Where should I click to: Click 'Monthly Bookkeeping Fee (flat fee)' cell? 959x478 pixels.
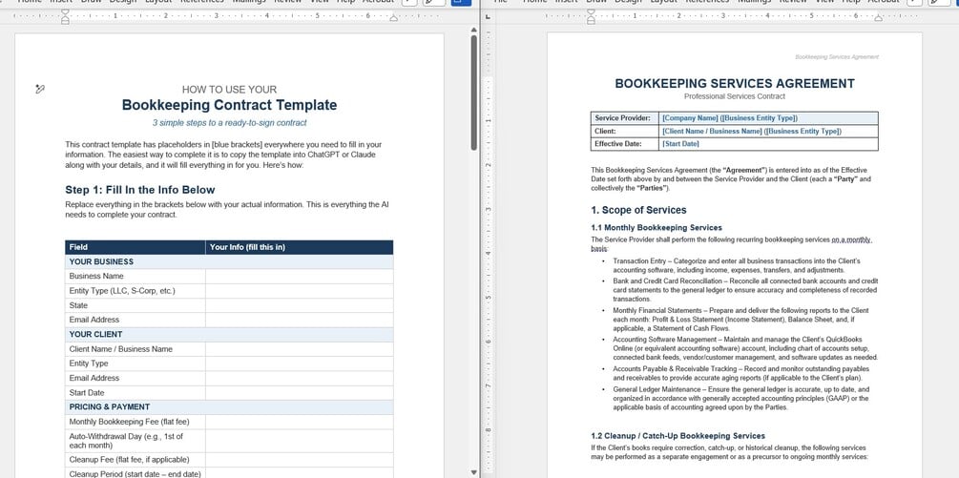tap(136, 423)
